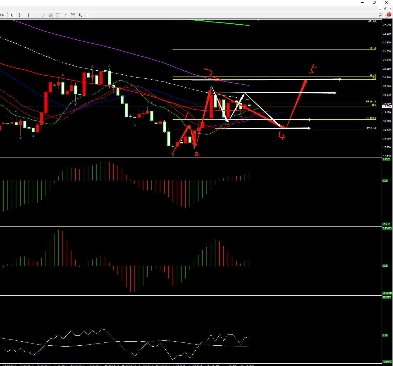Activate the Crosshair tool
This screenshot has height=366, width=393.
19,15
